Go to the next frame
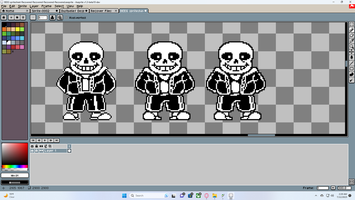This screenshot has height=200, width=355. coord(51,140)
